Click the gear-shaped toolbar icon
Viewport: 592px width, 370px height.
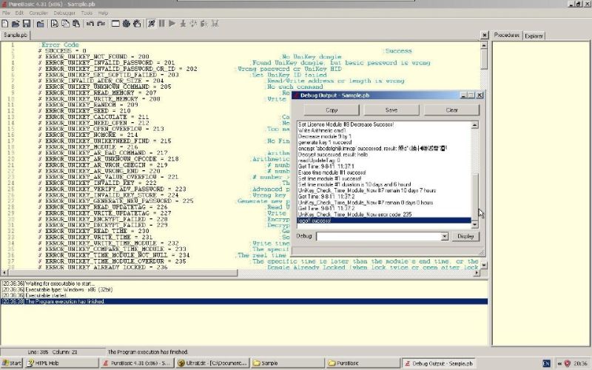[126, 24]
